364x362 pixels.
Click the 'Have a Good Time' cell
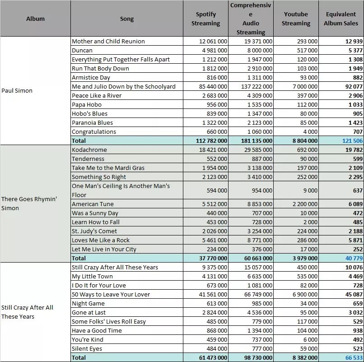[x=127, y=330]
